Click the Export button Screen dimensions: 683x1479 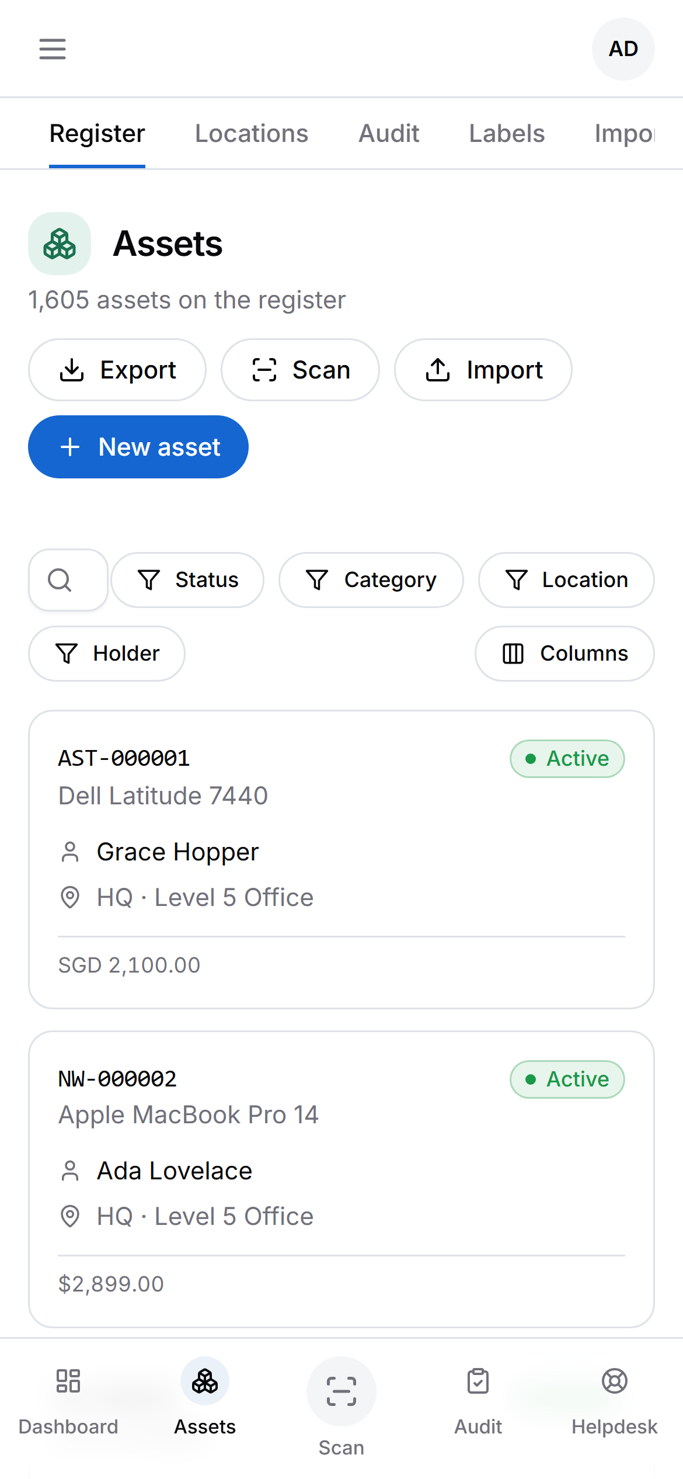[117, 370]
